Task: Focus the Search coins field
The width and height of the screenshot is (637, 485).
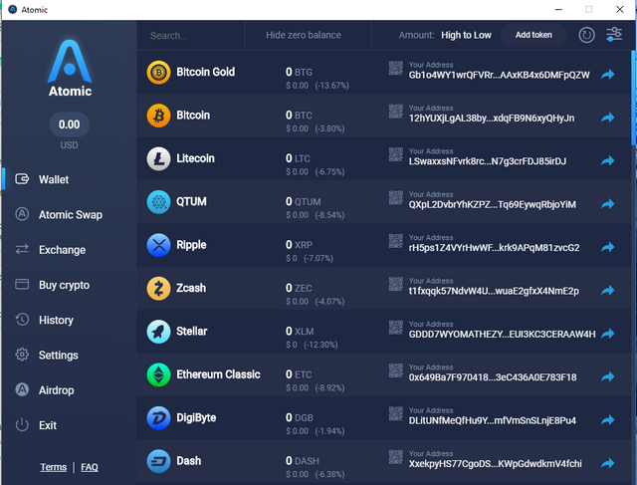Action: pyautogui.click(x=191, y=36)
